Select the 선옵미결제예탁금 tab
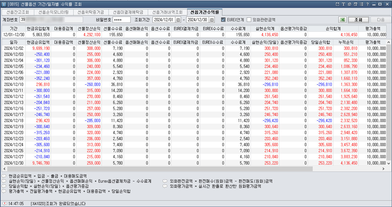The image size is (392, 207). coord(128,12)
